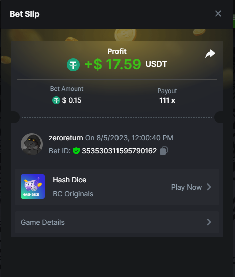Open the zeroreturn username profile
The width and height of the screenshot is (235, 277).
pyautogui.click(x=66, y=138)
